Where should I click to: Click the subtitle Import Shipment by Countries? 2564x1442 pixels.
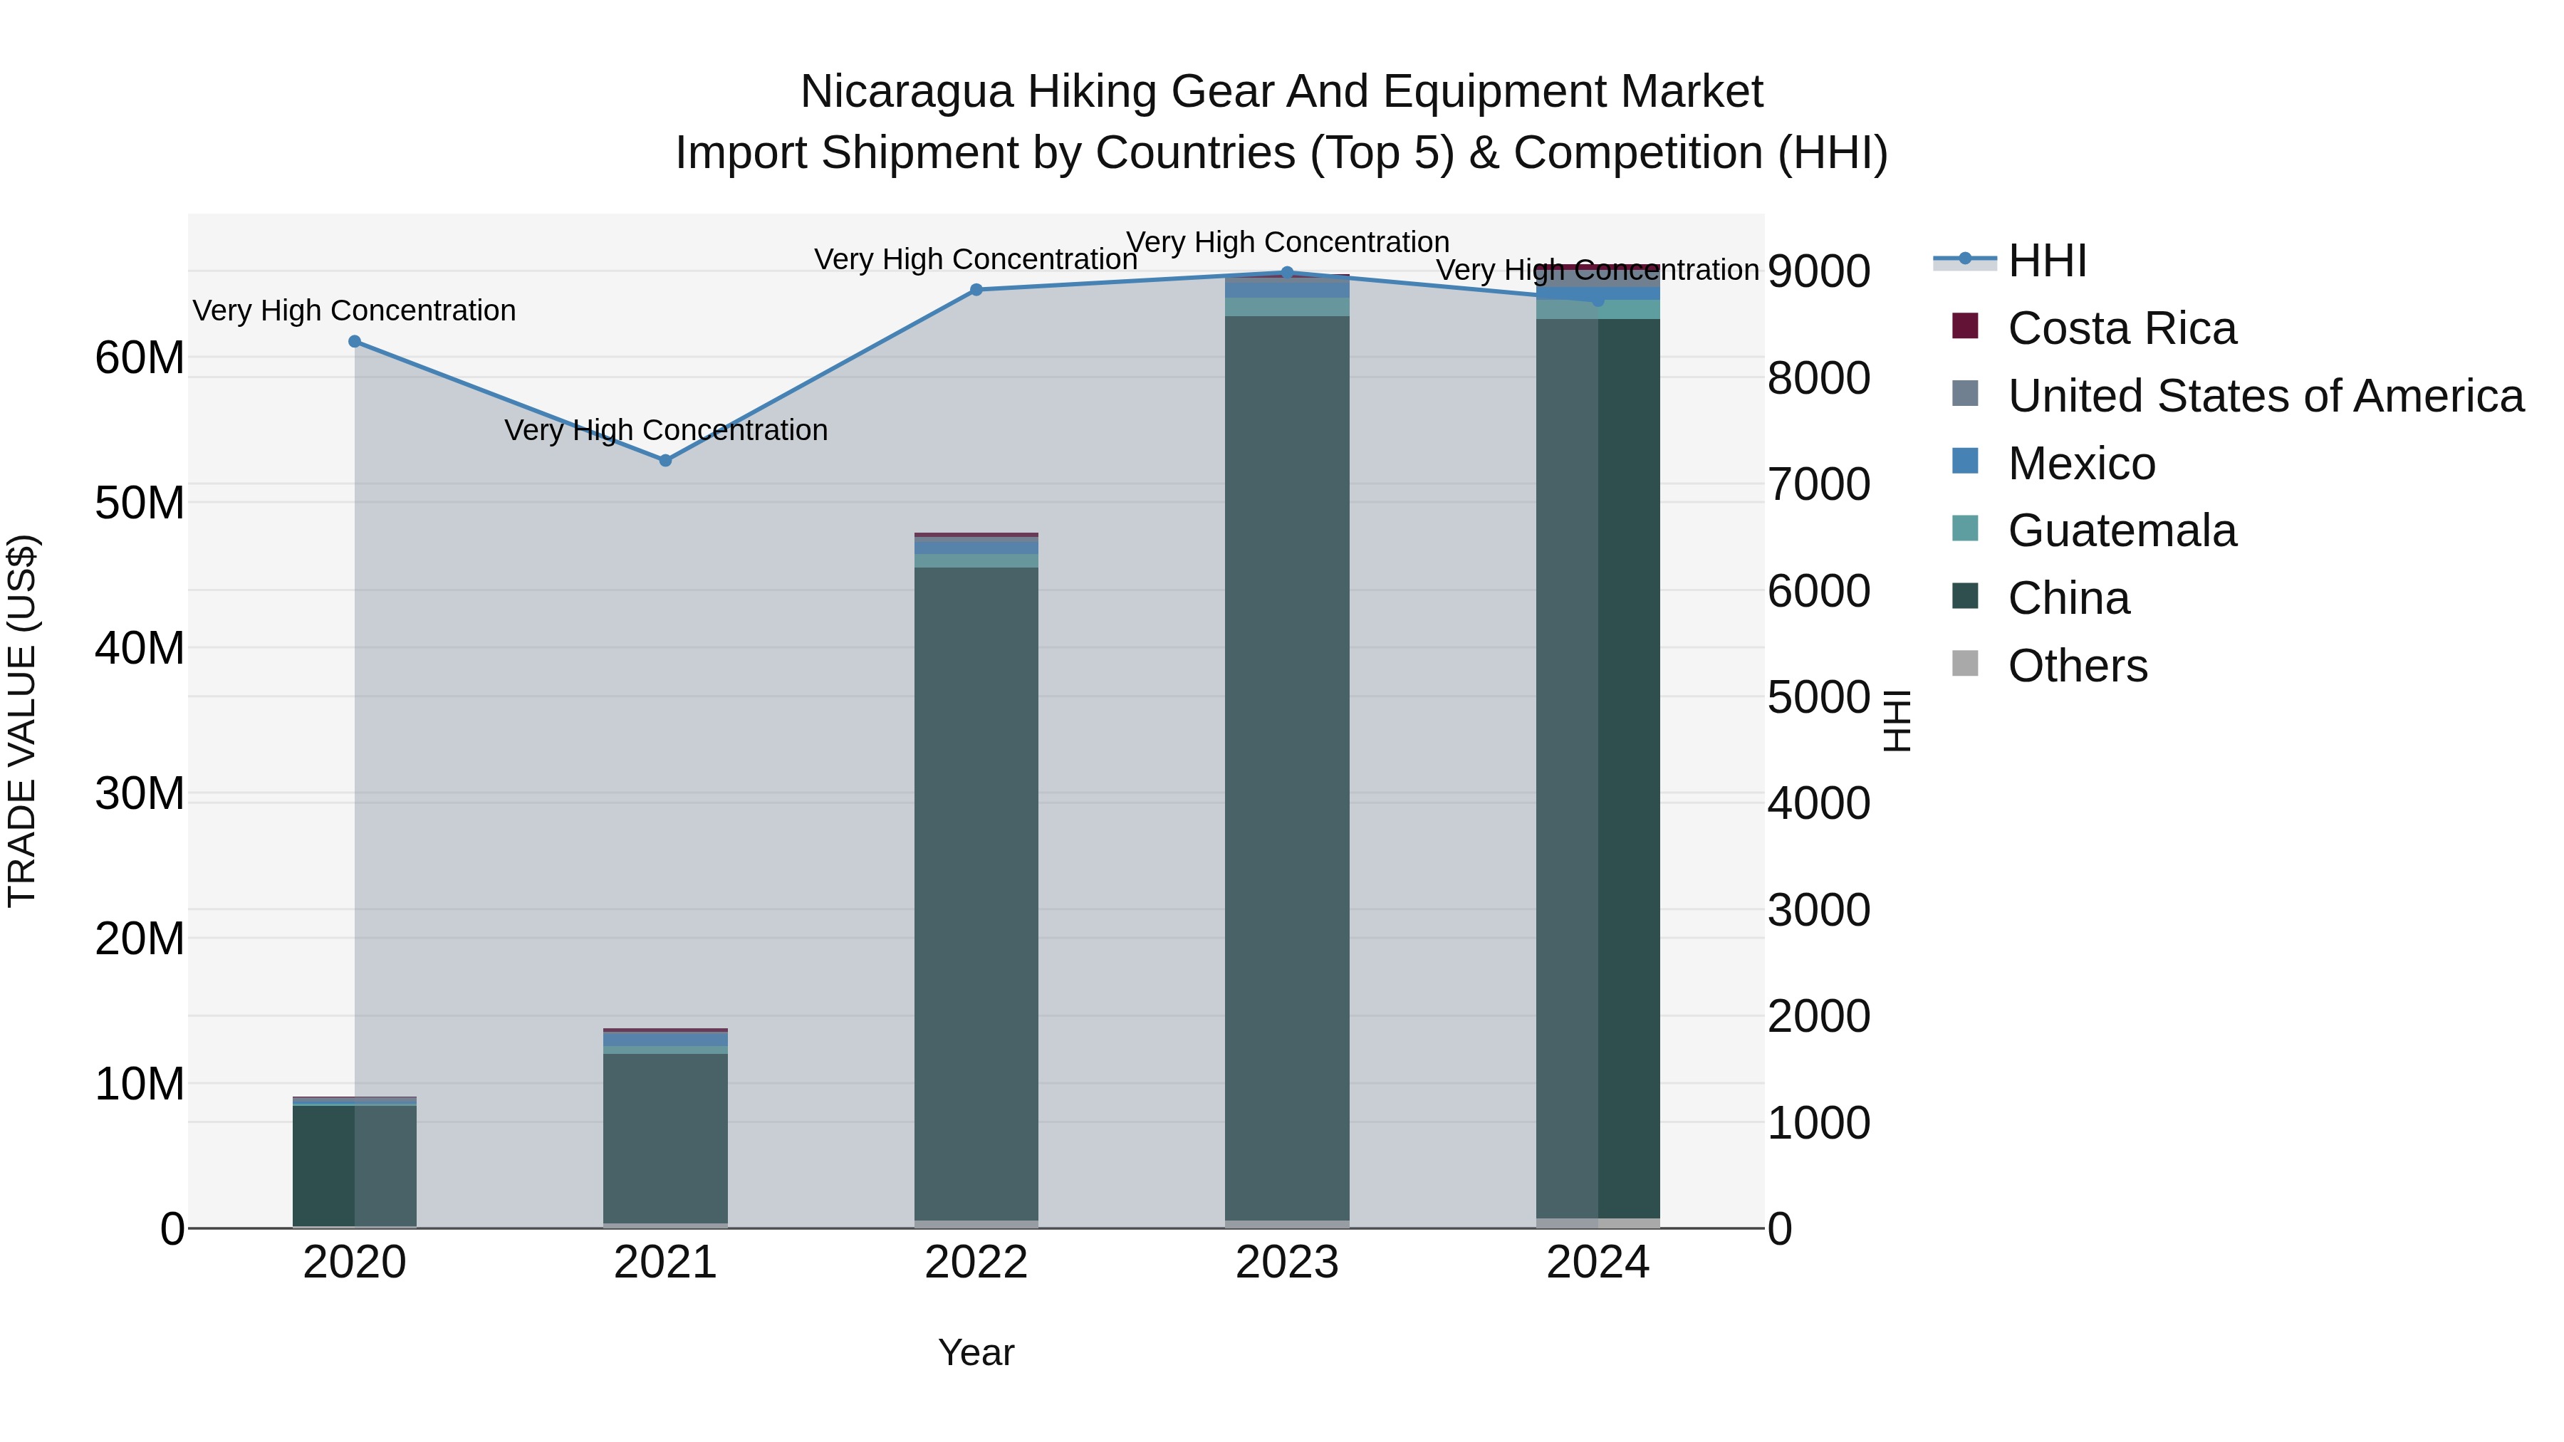[x=1282, y=153]
